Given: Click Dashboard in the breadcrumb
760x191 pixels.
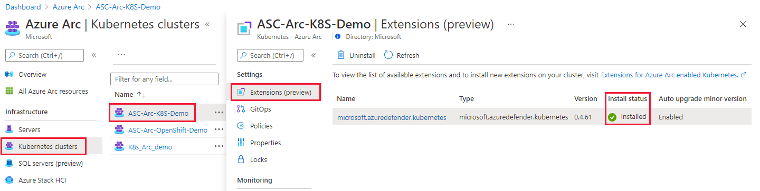Looking at the screenshot, I should point(23,7).
